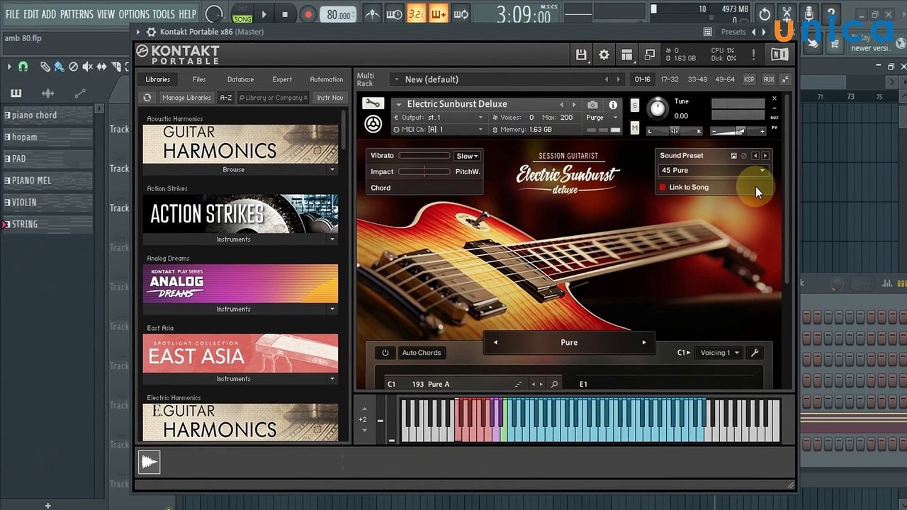Toggle the Instr Nav pane
907x510 pixels.
329,98
